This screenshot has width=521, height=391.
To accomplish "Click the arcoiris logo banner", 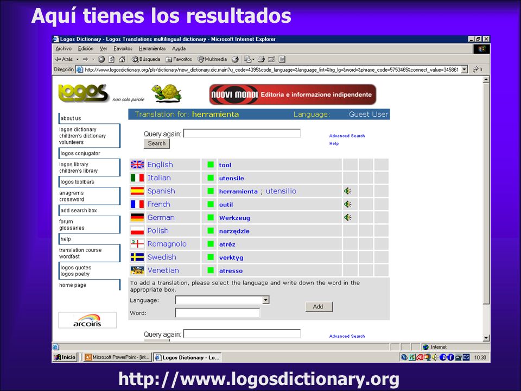I will [87, 320].
